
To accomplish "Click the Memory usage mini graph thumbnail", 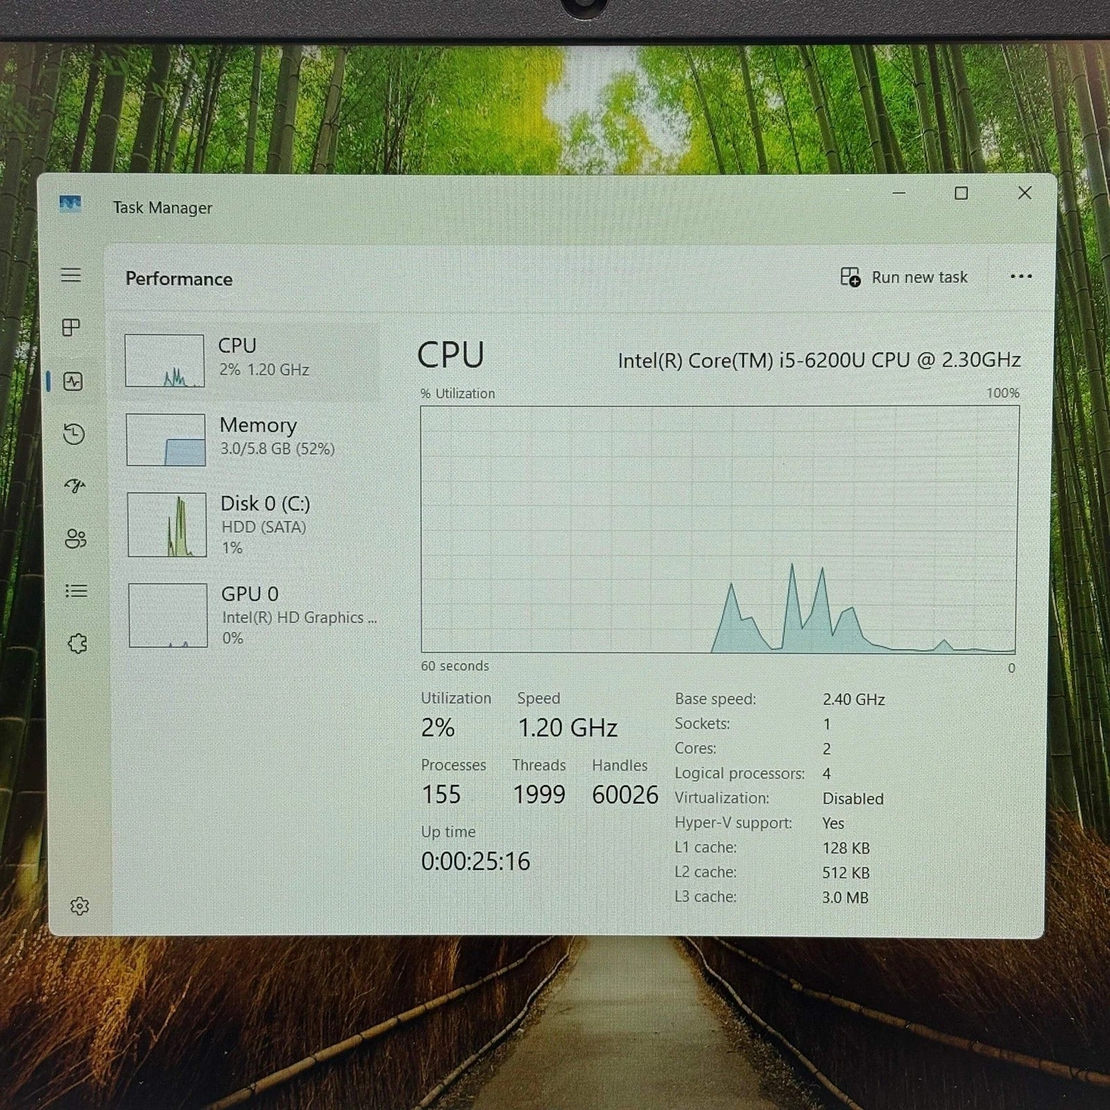I will pos(166,440).
